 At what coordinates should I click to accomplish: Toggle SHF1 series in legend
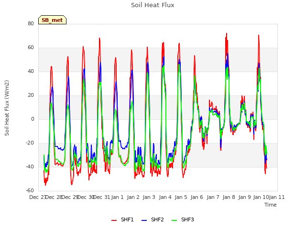[x=122, y=219]
